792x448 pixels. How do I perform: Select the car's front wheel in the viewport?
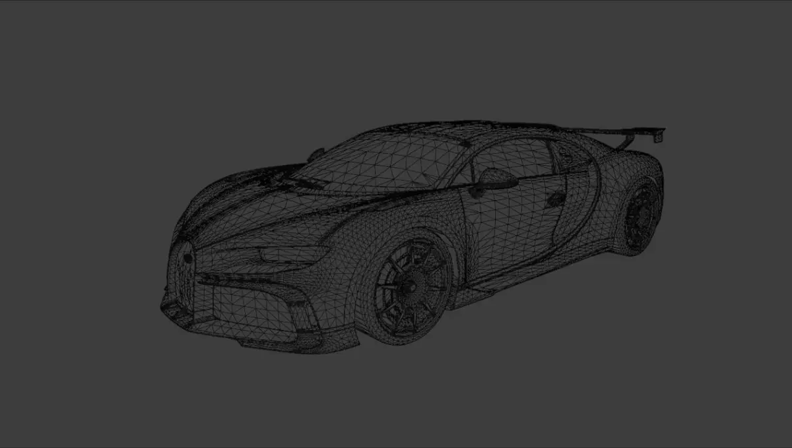click(x=411, y=289)
